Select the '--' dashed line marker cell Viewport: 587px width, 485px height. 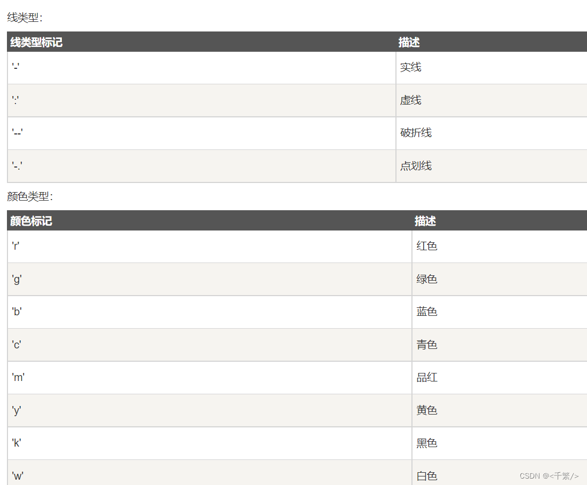coord(201,133)
